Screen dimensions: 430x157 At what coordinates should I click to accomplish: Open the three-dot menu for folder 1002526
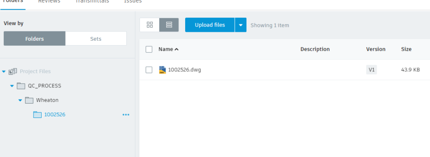pyautogui.click(x=126, y=115)
